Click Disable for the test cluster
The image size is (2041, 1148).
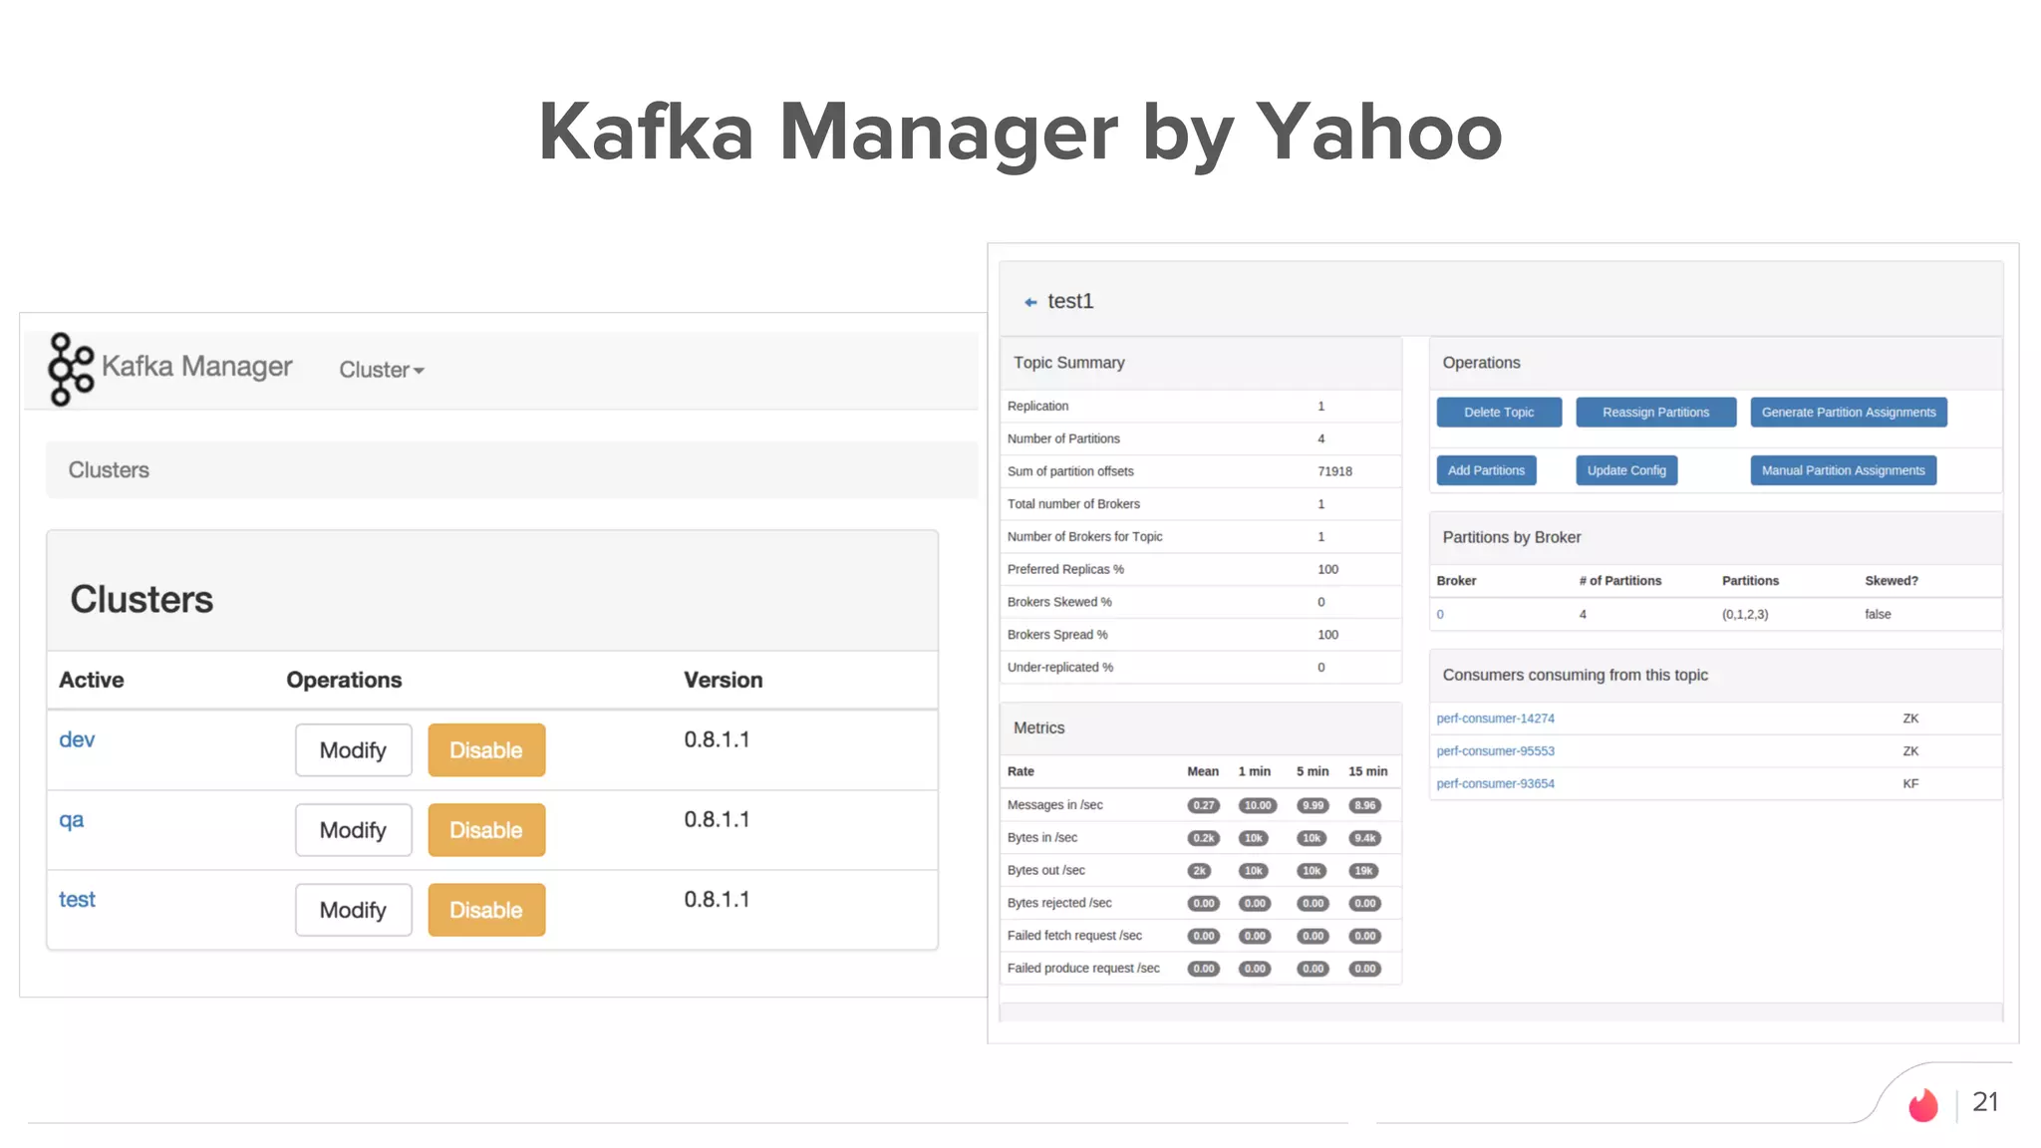coord(486,910)
